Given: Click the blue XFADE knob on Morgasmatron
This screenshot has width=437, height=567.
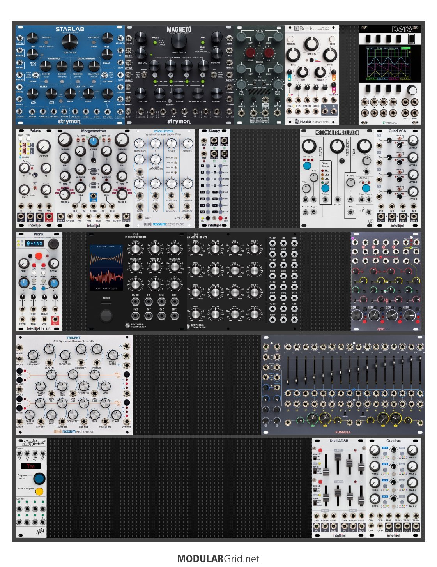Looking at the screenshot, I should pyautogui.click(x=94, y=142).
